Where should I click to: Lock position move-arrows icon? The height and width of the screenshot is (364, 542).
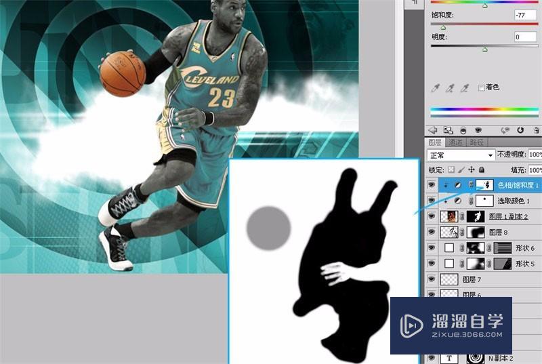click(472, 169)
